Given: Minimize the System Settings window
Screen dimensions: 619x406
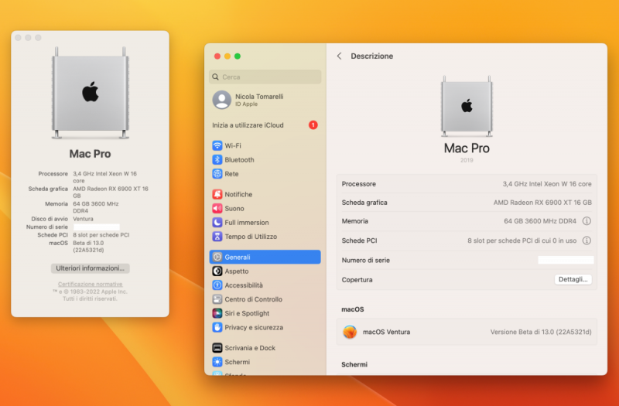Looking at the screenshot, I should [x=227, y=56].
